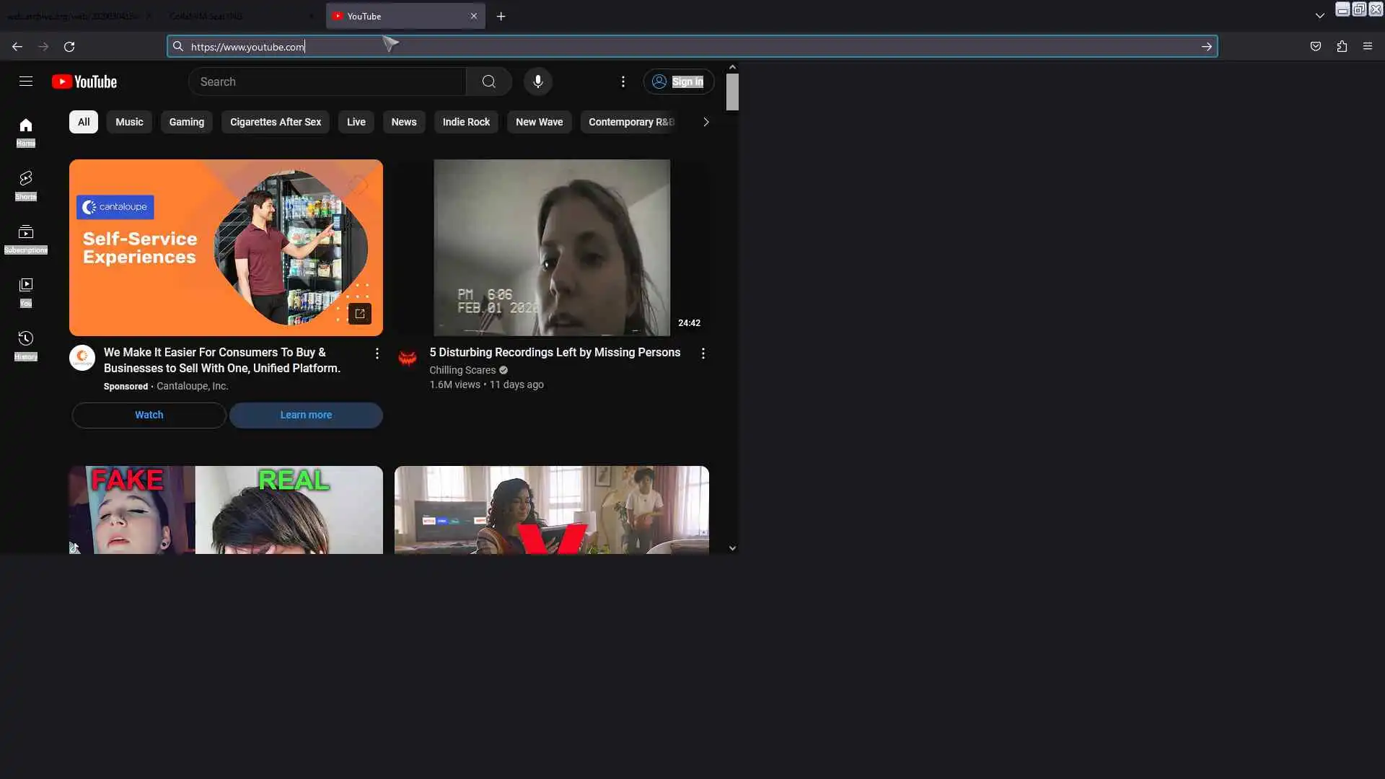This screenshot has height=779, width=1385.
Task: Open Shorts from the sidebar
Action: coord(26,185)
